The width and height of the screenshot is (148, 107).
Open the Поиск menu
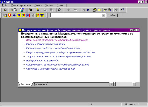click(x=38, y=5)
